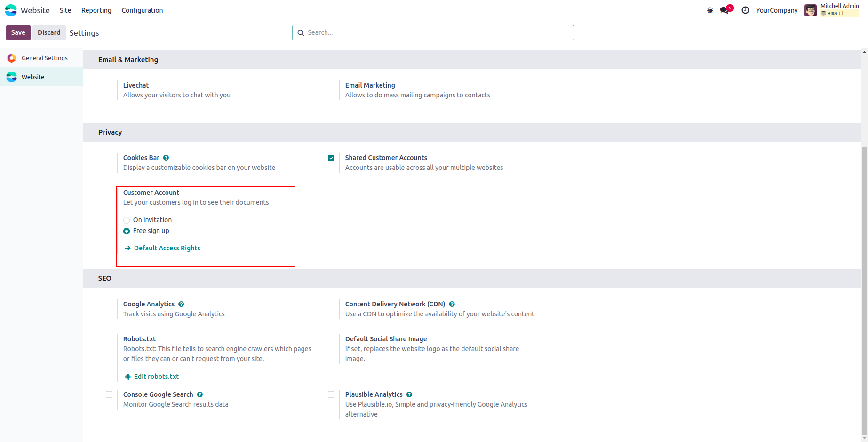Open the Site menu

(65, 10)
